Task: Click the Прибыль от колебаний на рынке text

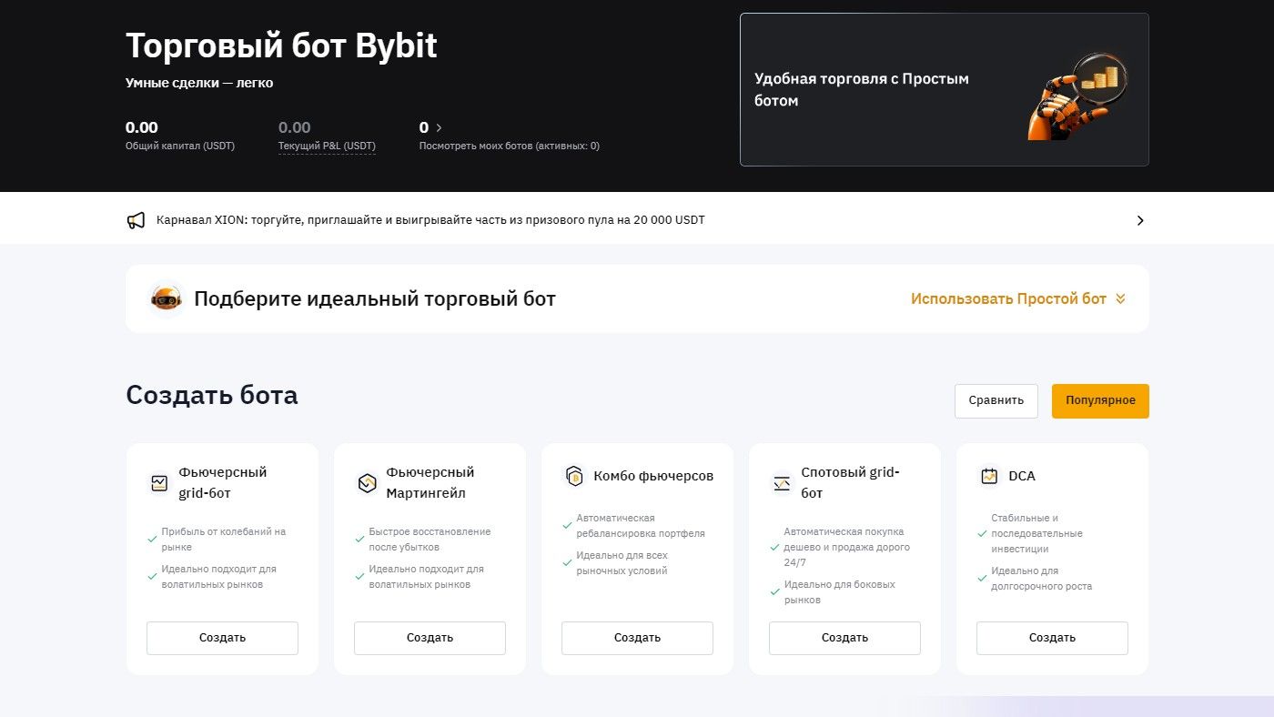Action: (224, 540)
